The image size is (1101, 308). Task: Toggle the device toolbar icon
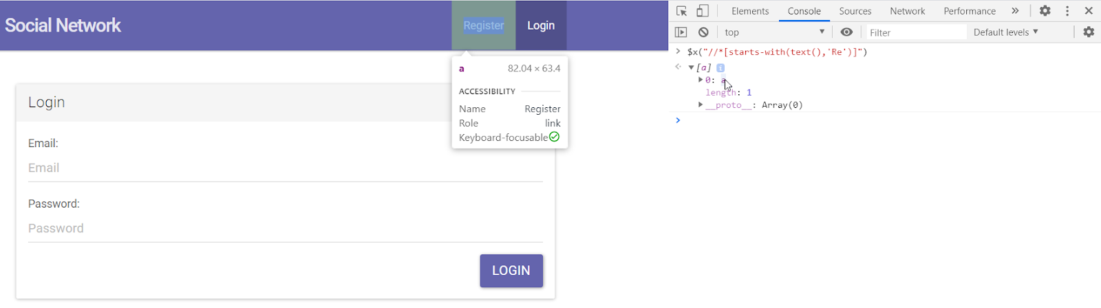coord(703,11)
